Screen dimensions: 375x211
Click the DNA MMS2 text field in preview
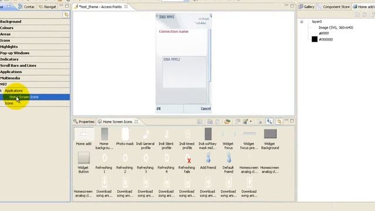pos(184,72)
